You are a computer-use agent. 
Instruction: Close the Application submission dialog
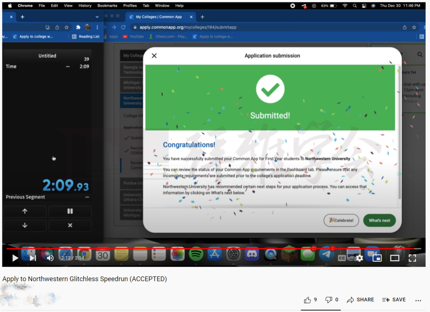(154, 56)
